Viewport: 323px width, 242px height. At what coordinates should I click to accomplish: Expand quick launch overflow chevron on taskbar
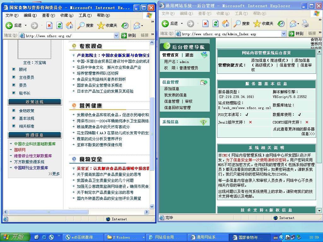[59, 236]
